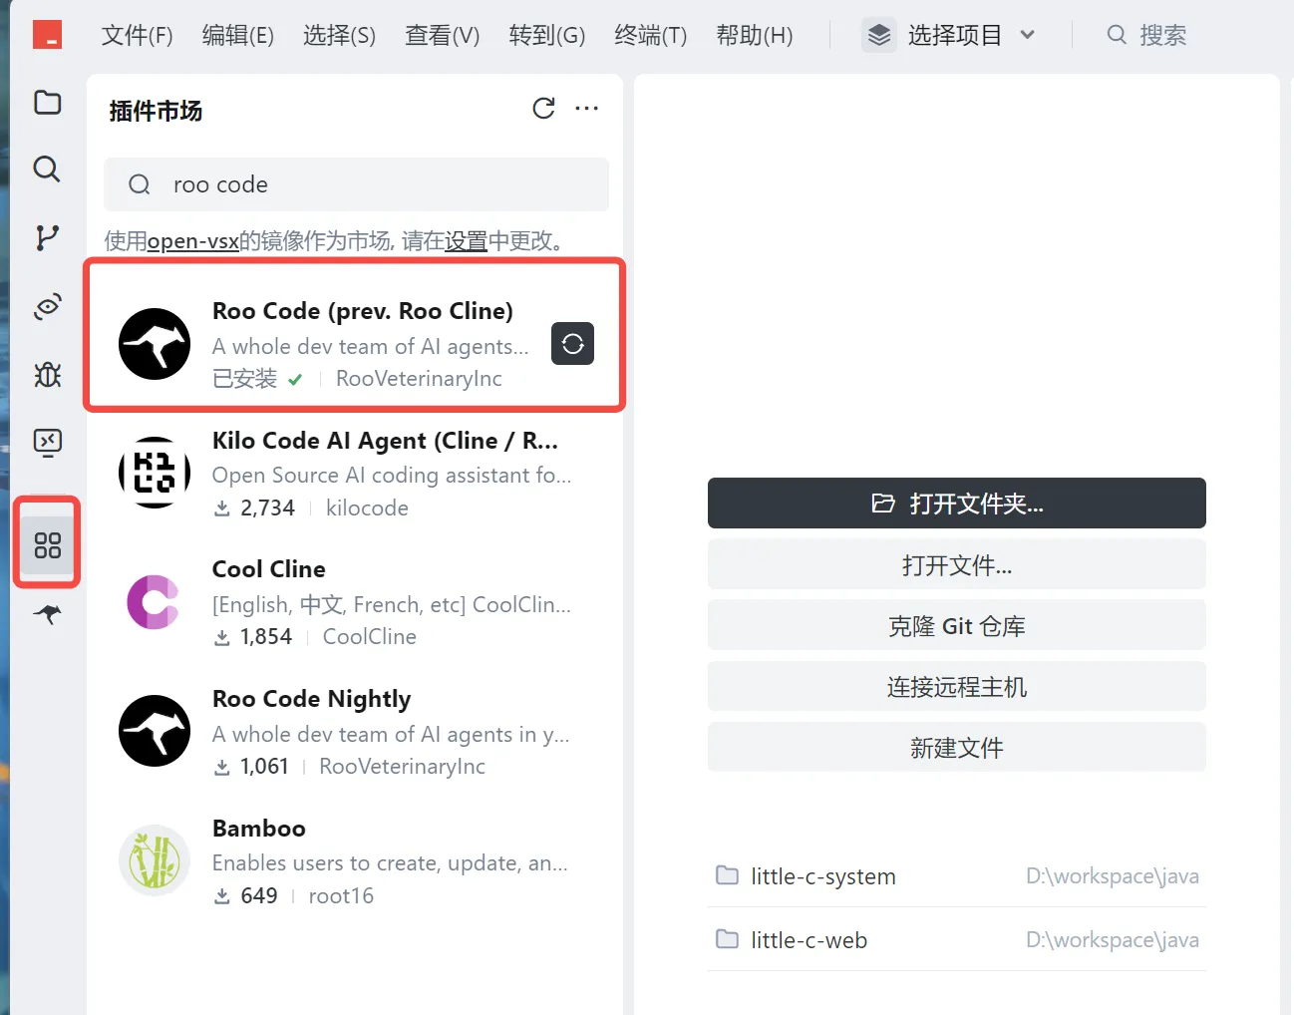Open recent project little-c-system
The height and width of the screenshot is (1015, 1294).
(956, 875)
